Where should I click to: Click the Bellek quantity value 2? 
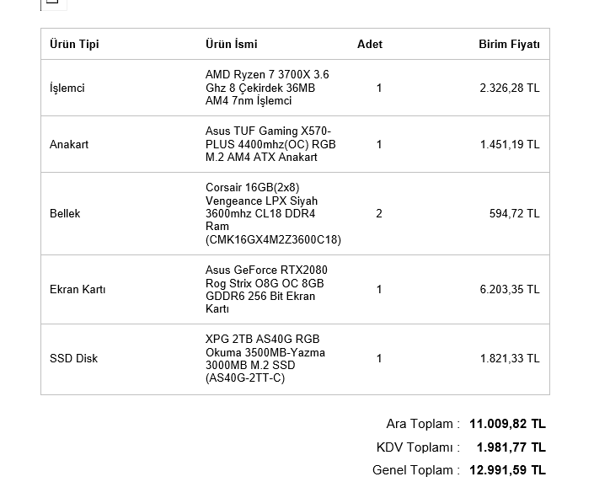click(379, 213)
